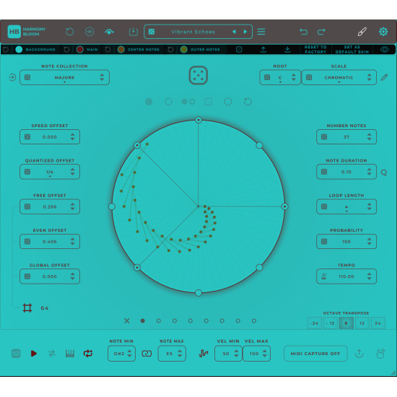This screenshot has height=397, width=397.
Task: Step the Number Notes arrows
Action: (369, 137)
